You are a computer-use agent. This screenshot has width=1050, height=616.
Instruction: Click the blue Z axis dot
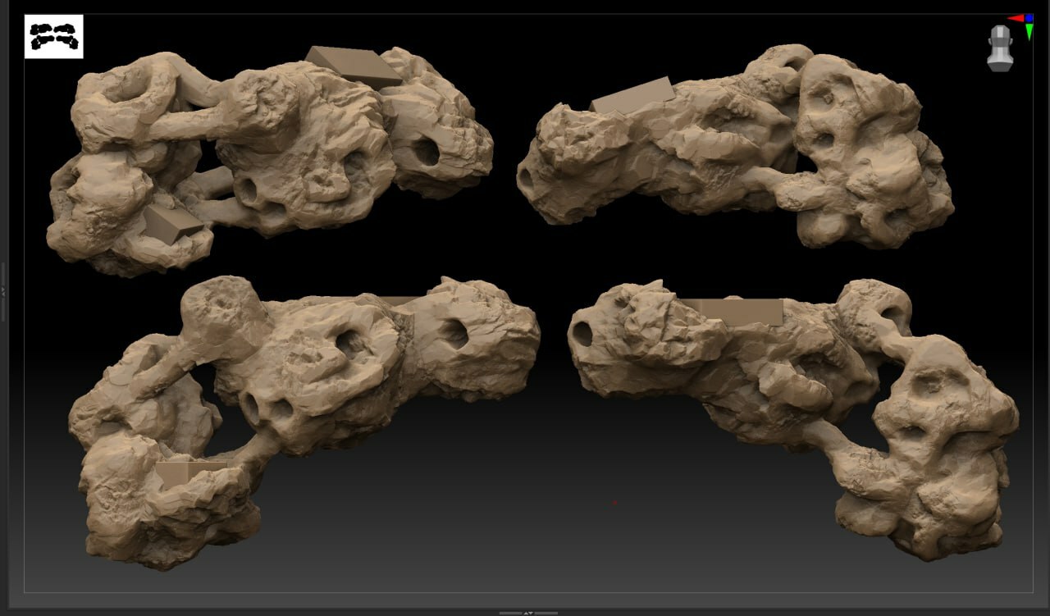click(x=1029, y=17)
